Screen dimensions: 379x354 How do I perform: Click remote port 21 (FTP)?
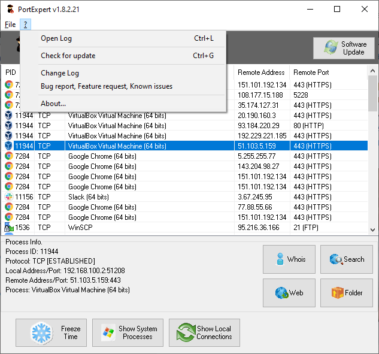tap(306, 228)
